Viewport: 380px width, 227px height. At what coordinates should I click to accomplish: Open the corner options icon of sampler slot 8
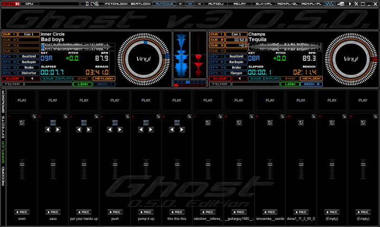click(x=251, y=116)
